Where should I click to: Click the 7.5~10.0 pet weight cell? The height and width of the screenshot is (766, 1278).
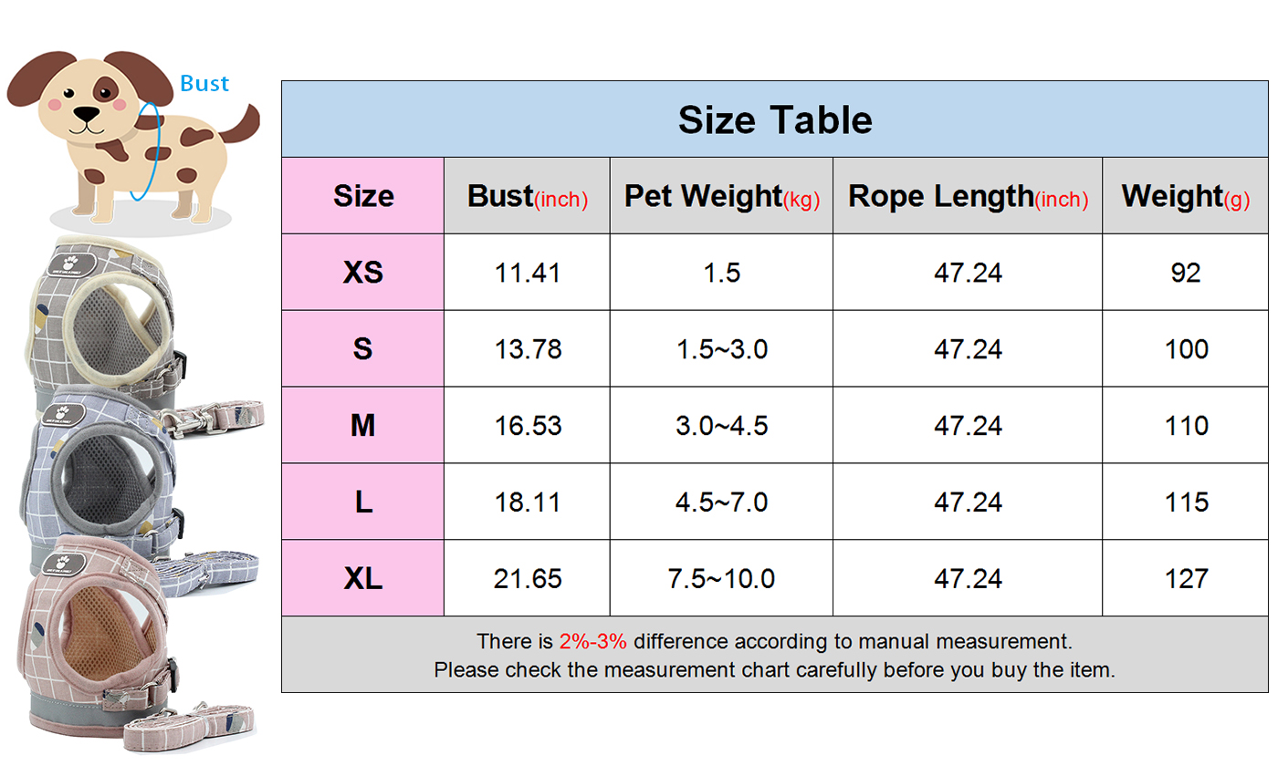721,579
